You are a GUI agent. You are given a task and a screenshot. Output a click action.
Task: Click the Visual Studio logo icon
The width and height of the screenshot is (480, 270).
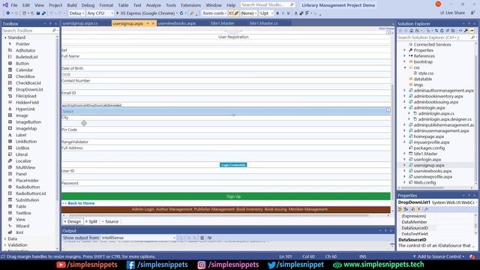pos(5,5)
